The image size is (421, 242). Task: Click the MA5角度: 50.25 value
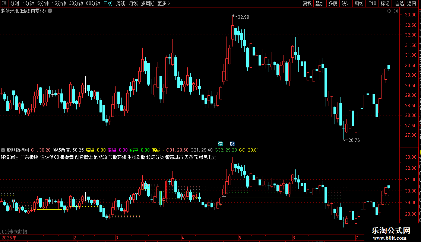[x=68, y=150]
